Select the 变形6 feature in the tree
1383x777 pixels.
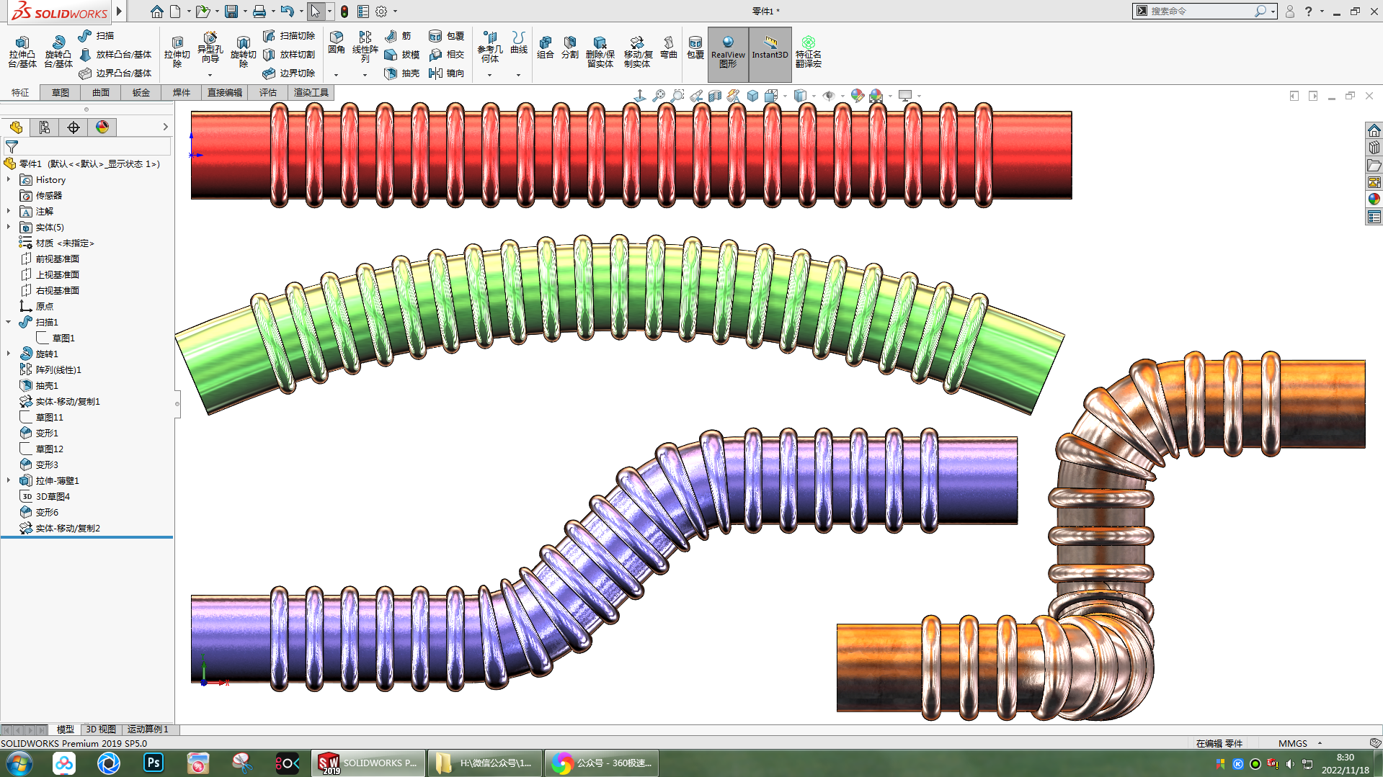point(47,512)
